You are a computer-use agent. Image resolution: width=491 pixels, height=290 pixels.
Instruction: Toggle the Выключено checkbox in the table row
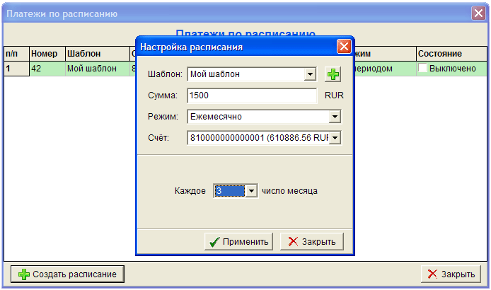pos(423,69)
